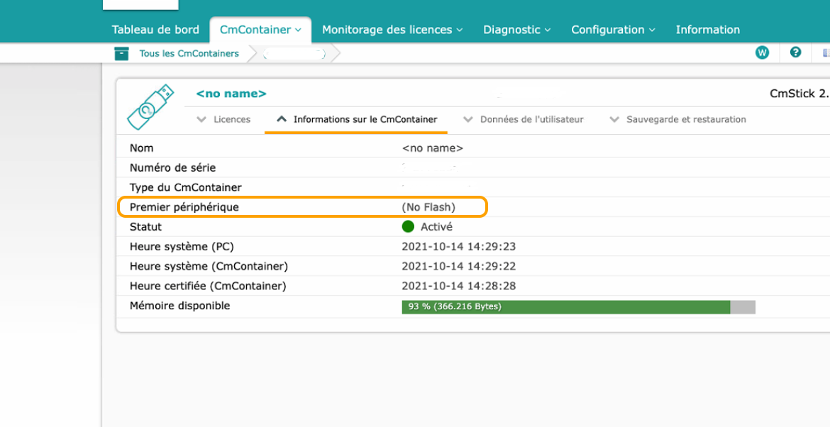Screen dimensions: 830x427
Task: Expand Données de l'utilisateur section
Action: tap(523, 120)
